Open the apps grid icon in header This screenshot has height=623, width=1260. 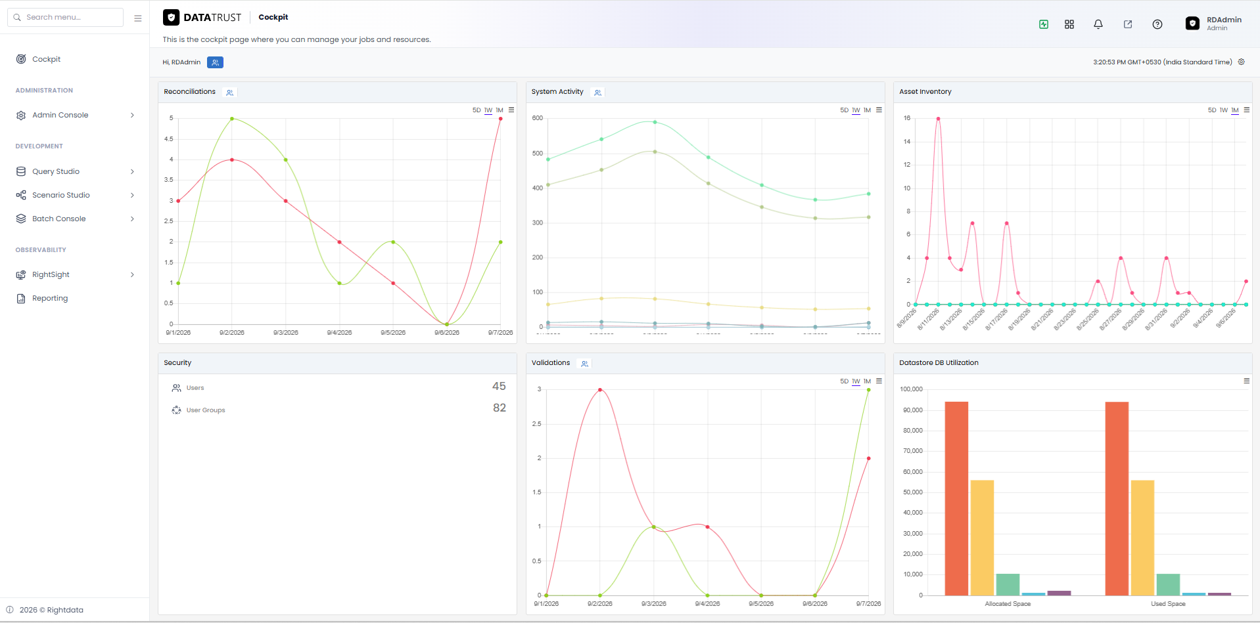tap(1069, 24)
